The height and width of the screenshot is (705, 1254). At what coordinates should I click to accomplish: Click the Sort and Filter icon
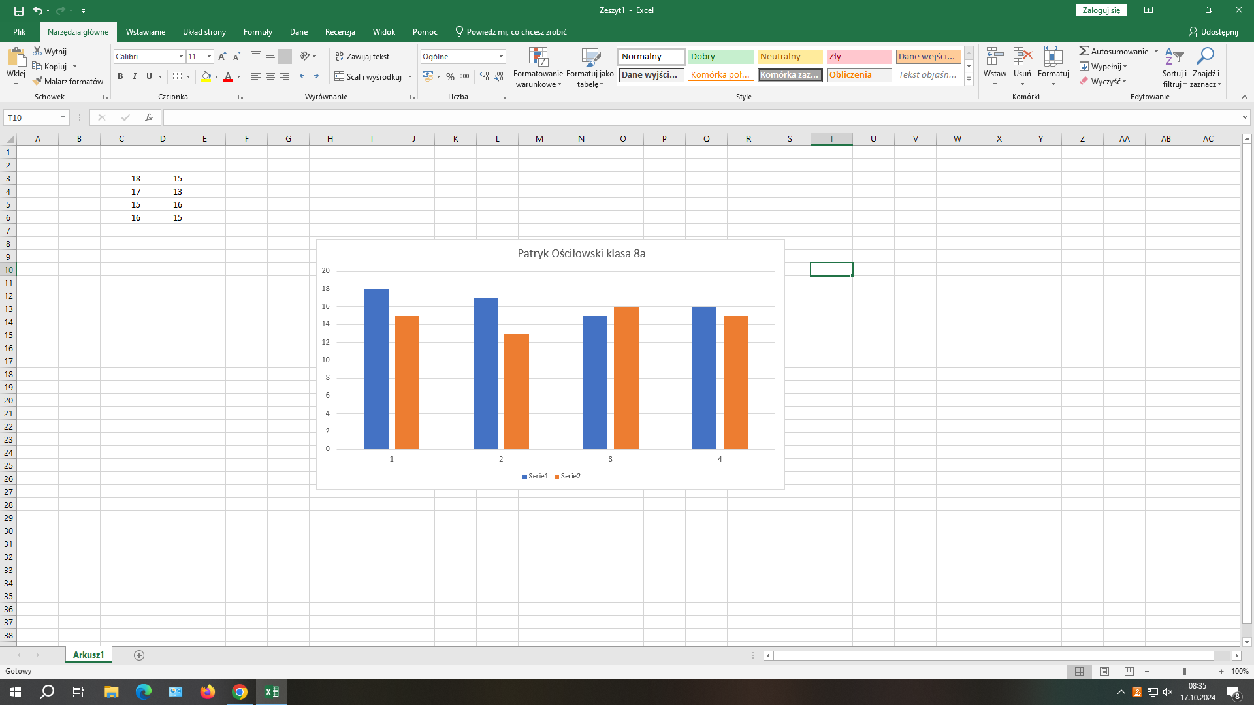1174,57
